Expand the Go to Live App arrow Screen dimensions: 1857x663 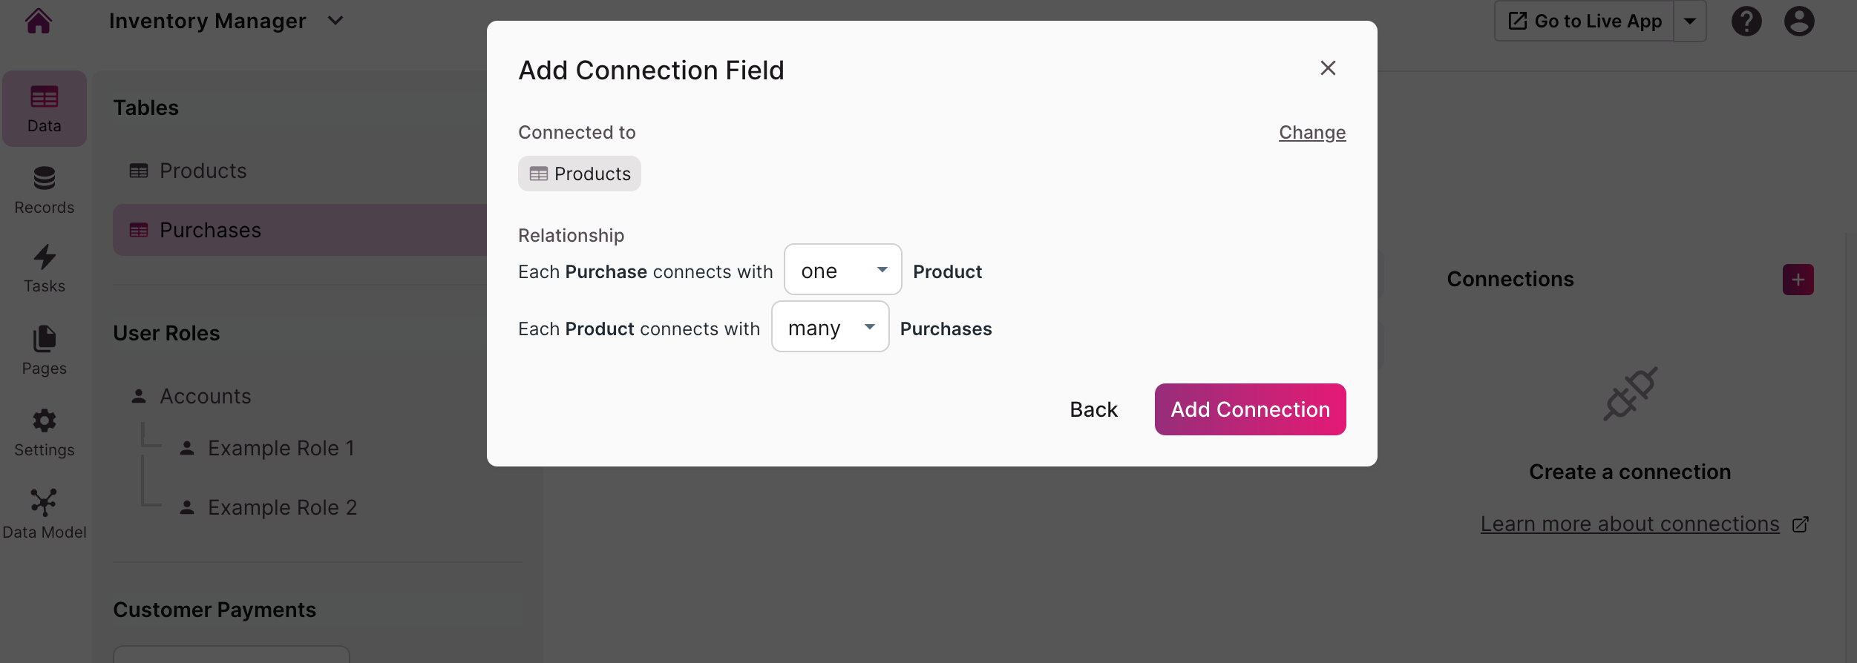click(x=1690, y=21)
